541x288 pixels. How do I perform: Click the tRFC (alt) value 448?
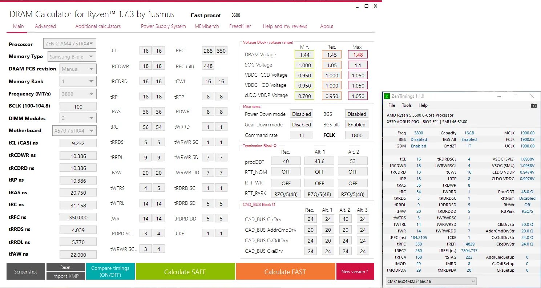pyautogui.click(x=208, y=66)
